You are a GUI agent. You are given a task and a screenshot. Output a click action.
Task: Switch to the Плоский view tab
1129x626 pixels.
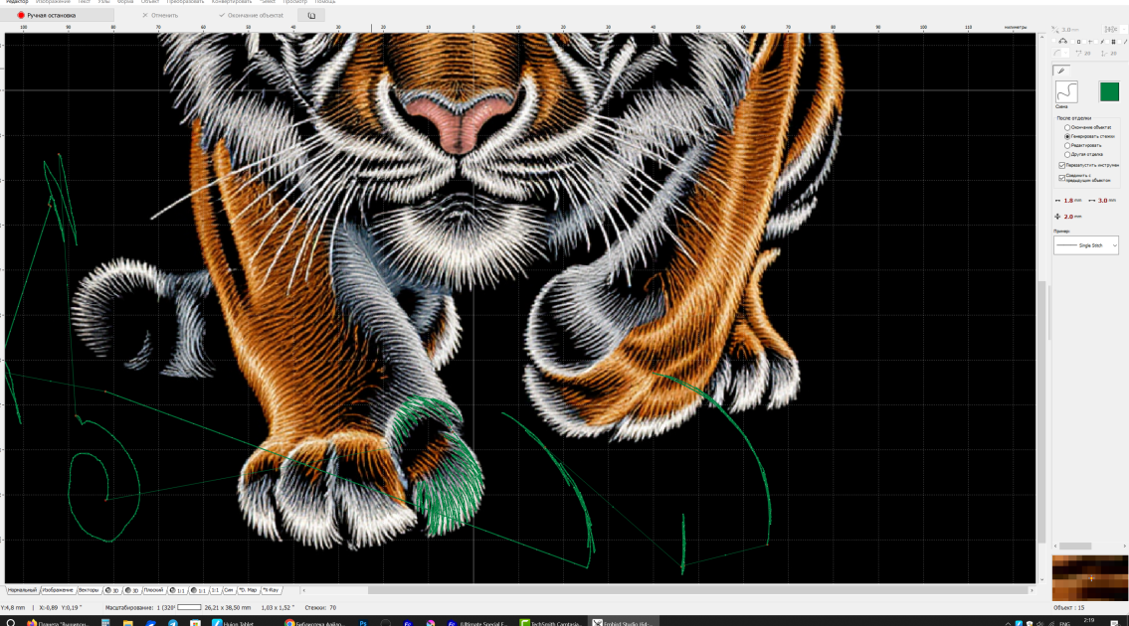(x=153, y=590)
